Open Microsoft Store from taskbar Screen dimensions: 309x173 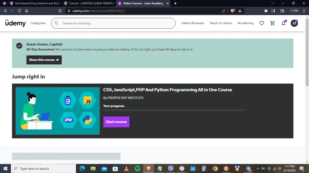click(115, 168)
